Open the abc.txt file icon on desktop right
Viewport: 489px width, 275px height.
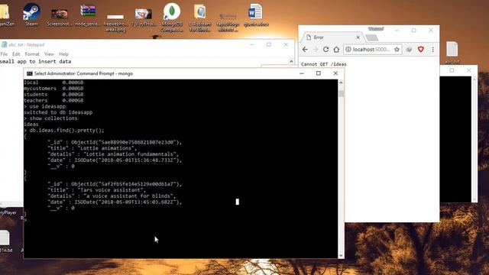pyautogui.click(x=452, y=53)
